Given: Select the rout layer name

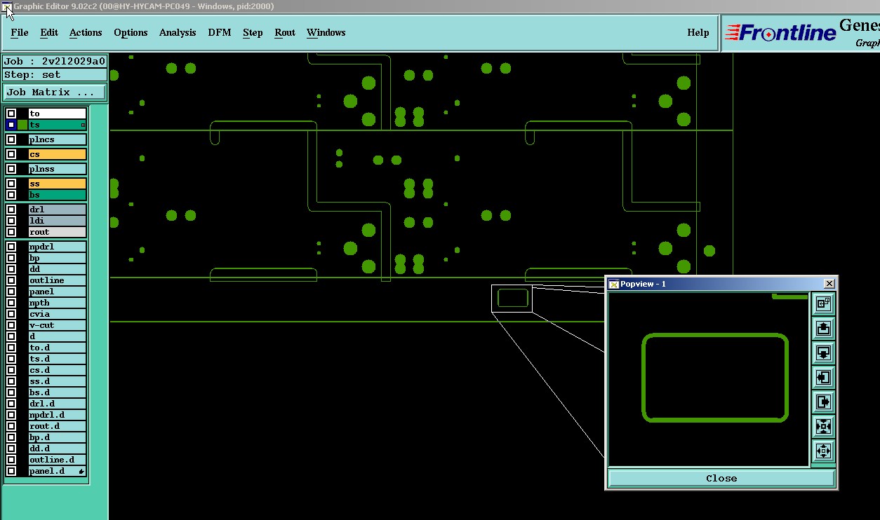Looking at the screenshot, I should pos(58,232).
